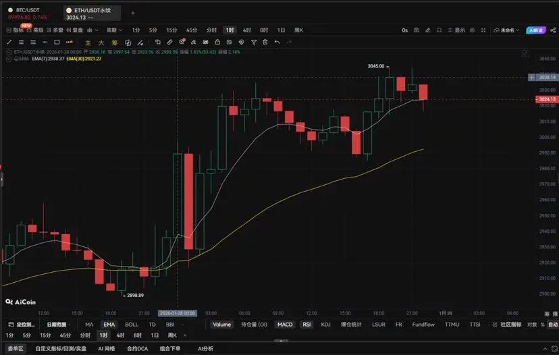The height and width of the screenshot is (355, 559).
Task: Select the zoom-in magnifier tool
Action: tap(182, 42)
